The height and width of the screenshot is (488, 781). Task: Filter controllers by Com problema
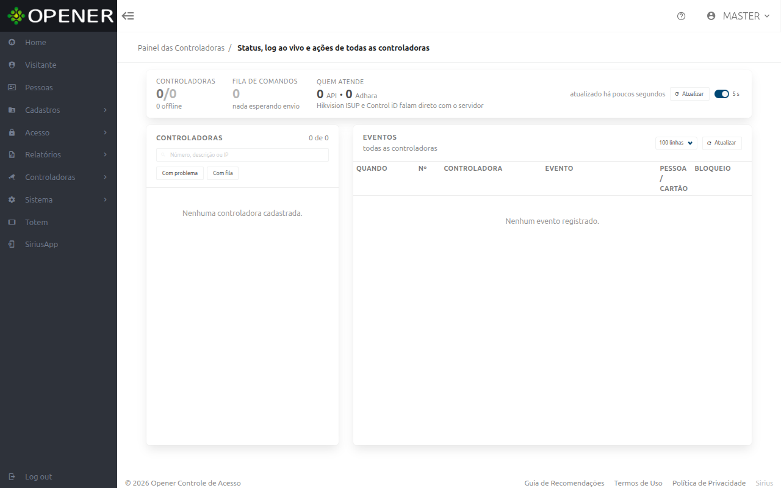point(180,173)
